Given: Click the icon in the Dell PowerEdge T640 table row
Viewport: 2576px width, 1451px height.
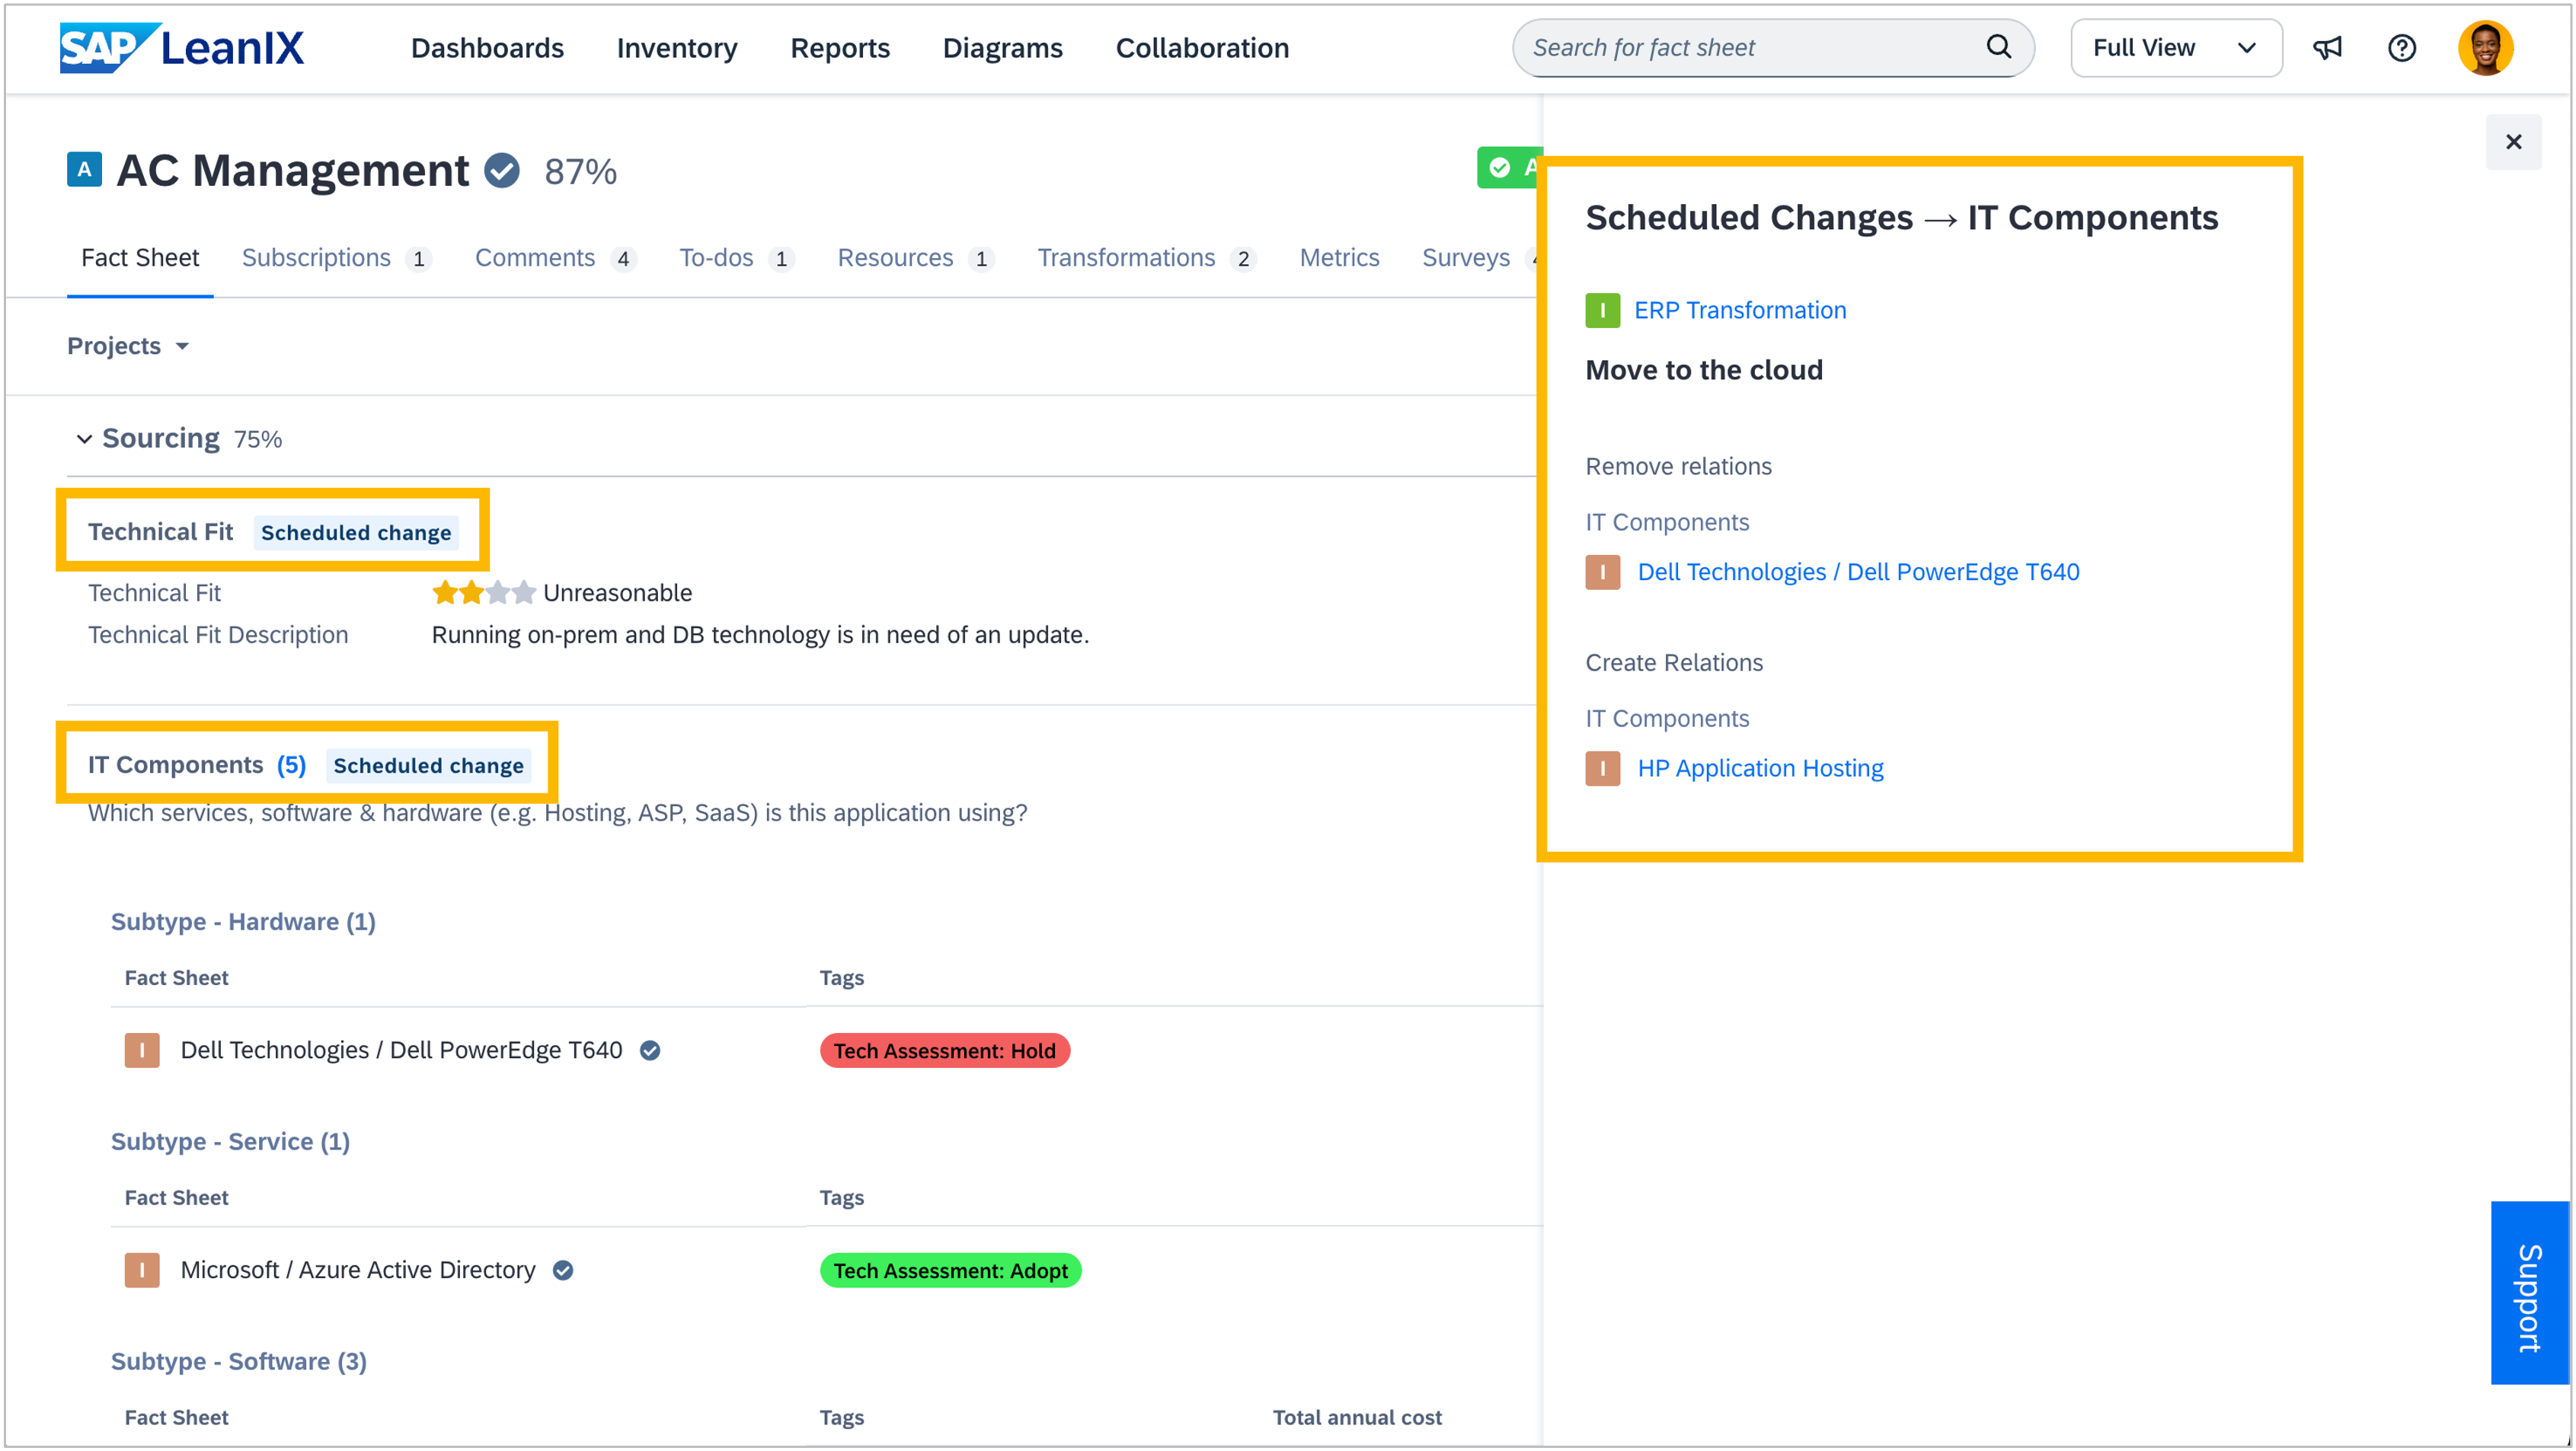Looking at the screenshot, I should coord(142,1051).
